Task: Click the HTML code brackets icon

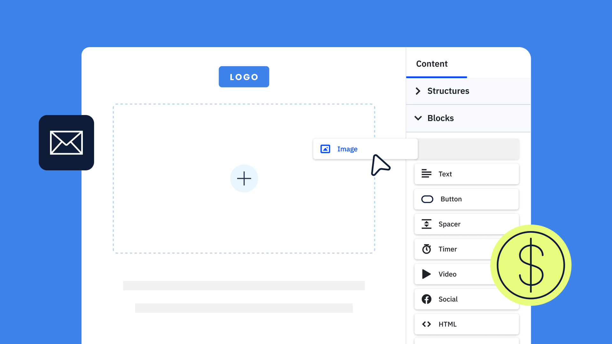Action: [426, 324]
